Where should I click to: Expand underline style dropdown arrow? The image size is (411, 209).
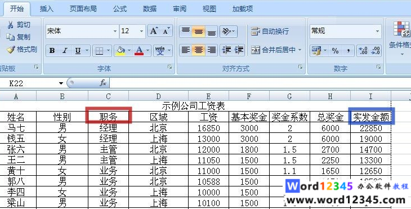coord(87,51)
